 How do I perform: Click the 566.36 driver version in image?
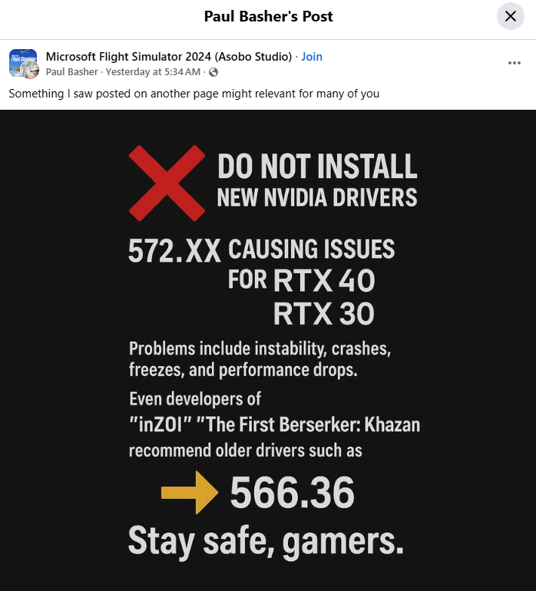[293, 492]
